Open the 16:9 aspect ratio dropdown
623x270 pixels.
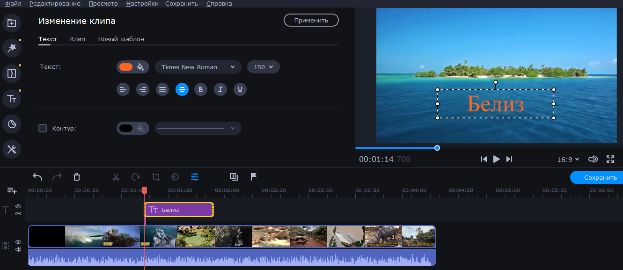click(x=568, y=160)
